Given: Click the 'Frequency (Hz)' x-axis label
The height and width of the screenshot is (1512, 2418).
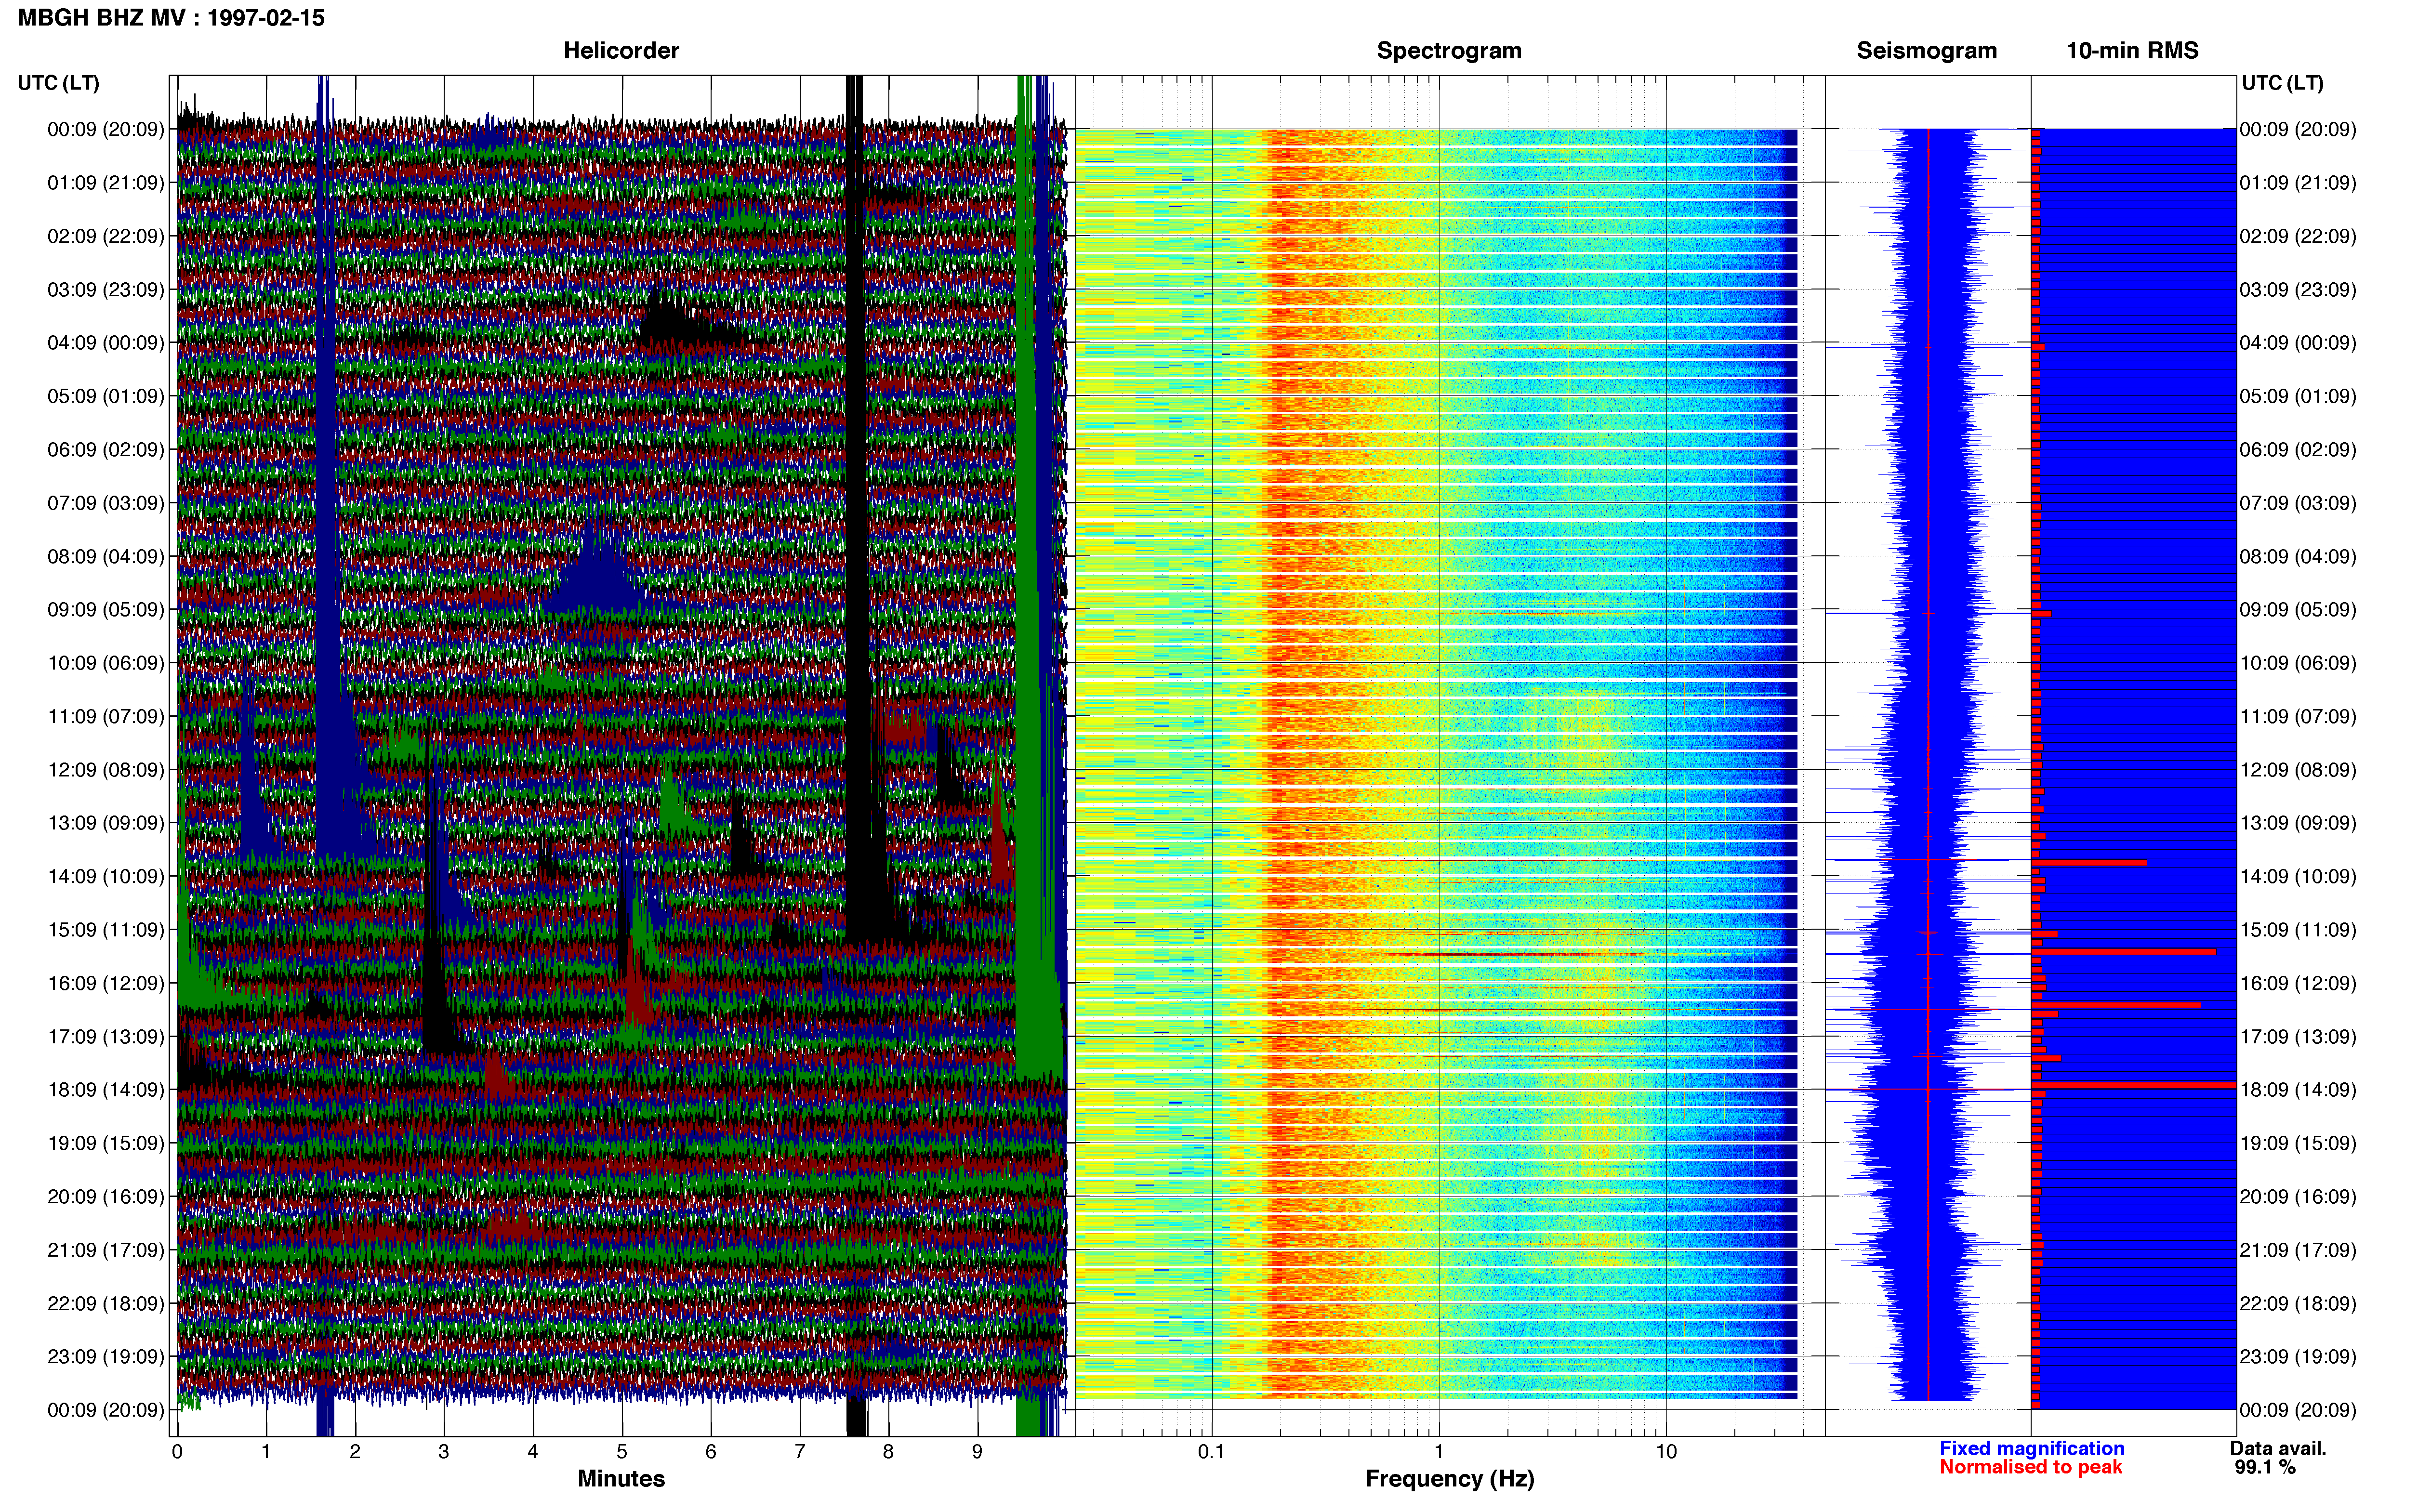Looking at the screenshot, I should click(1449, 1479).
